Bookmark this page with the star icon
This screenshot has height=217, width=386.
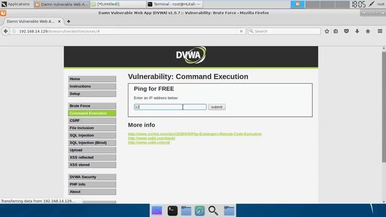pyautogui.click(x=327, y=31)
